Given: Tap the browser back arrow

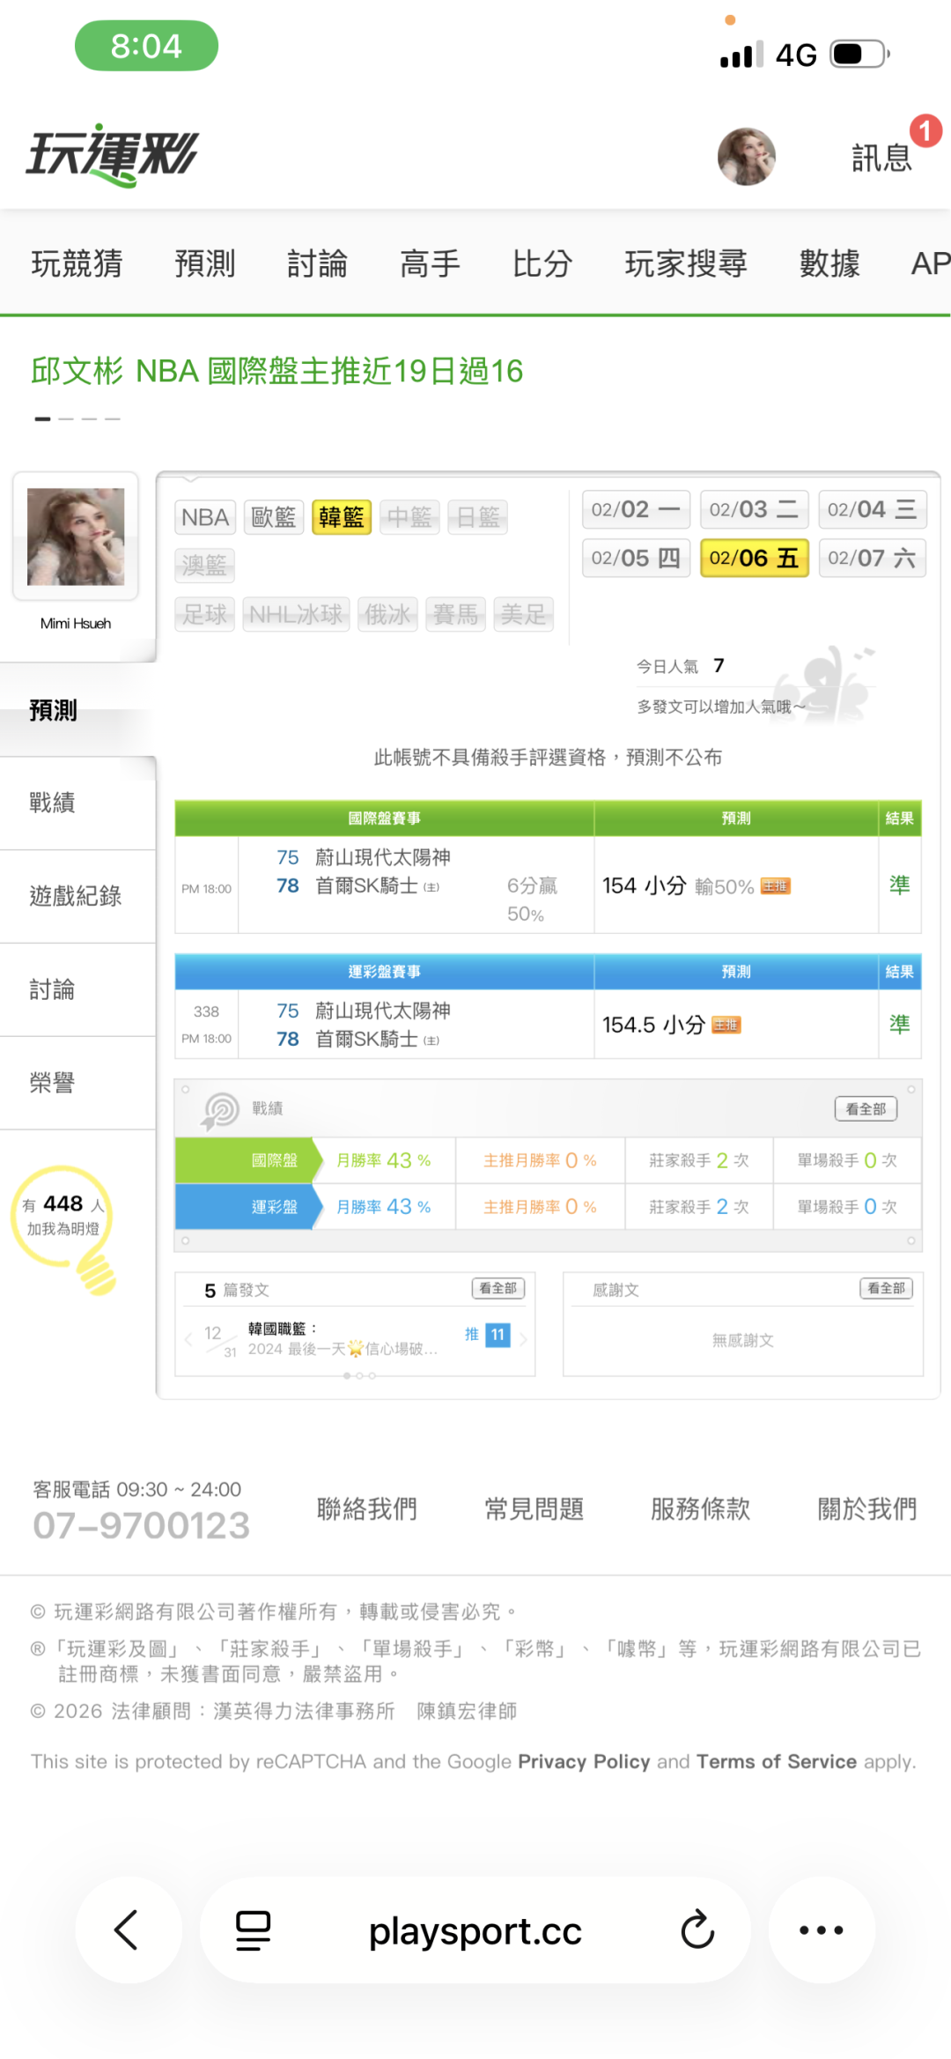Looking at the screenshot, I should coord(128,1929).
